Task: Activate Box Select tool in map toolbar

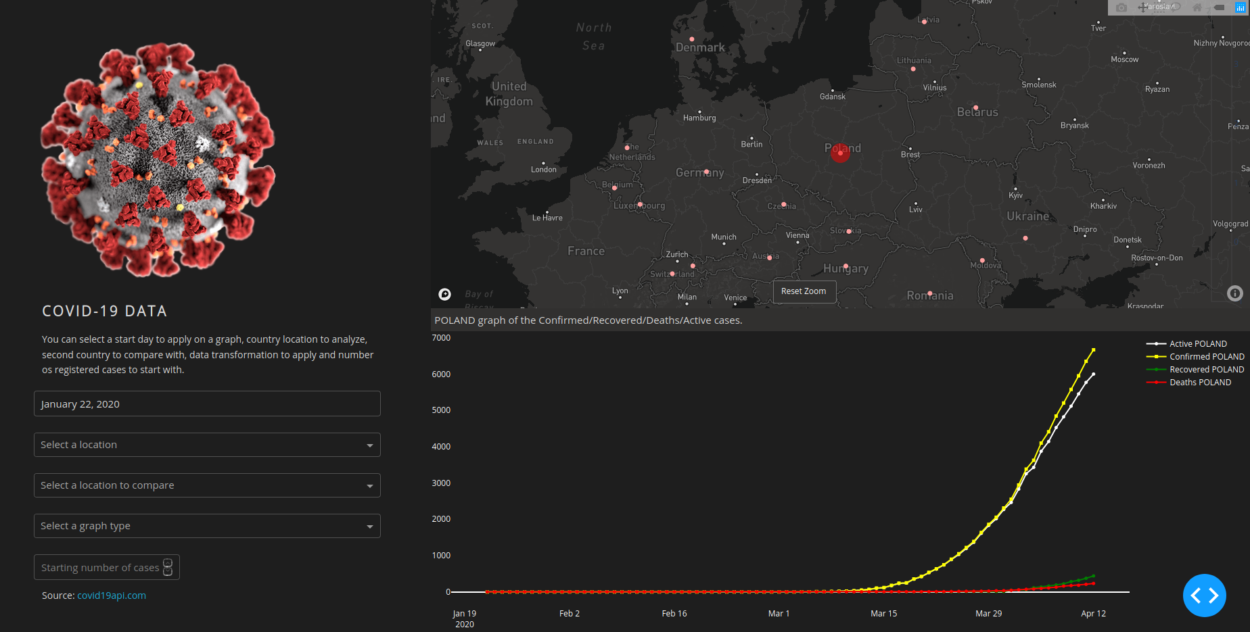Action: (x=1159, y=7)
